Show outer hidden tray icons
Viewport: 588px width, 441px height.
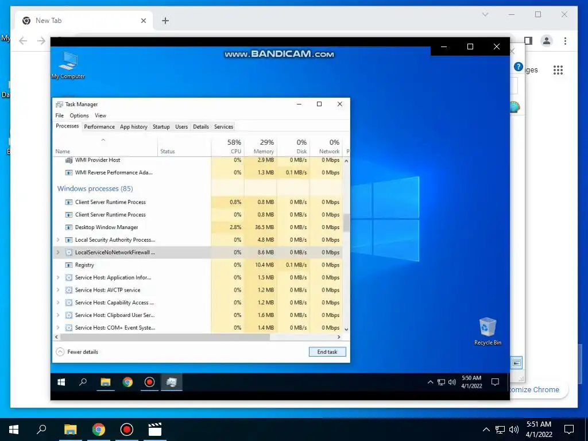486,430
